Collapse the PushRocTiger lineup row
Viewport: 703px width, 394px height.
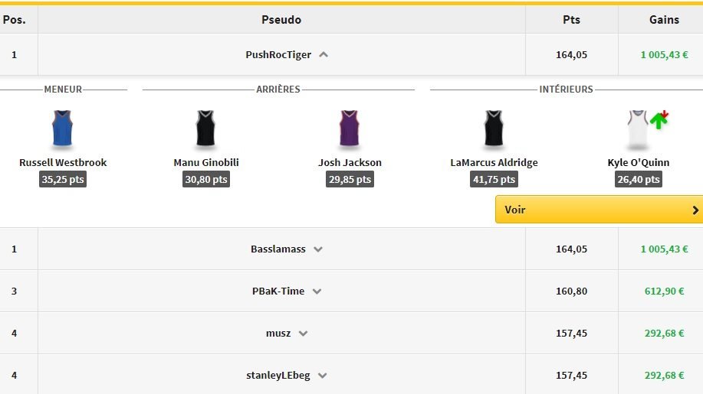coord(324,54)
